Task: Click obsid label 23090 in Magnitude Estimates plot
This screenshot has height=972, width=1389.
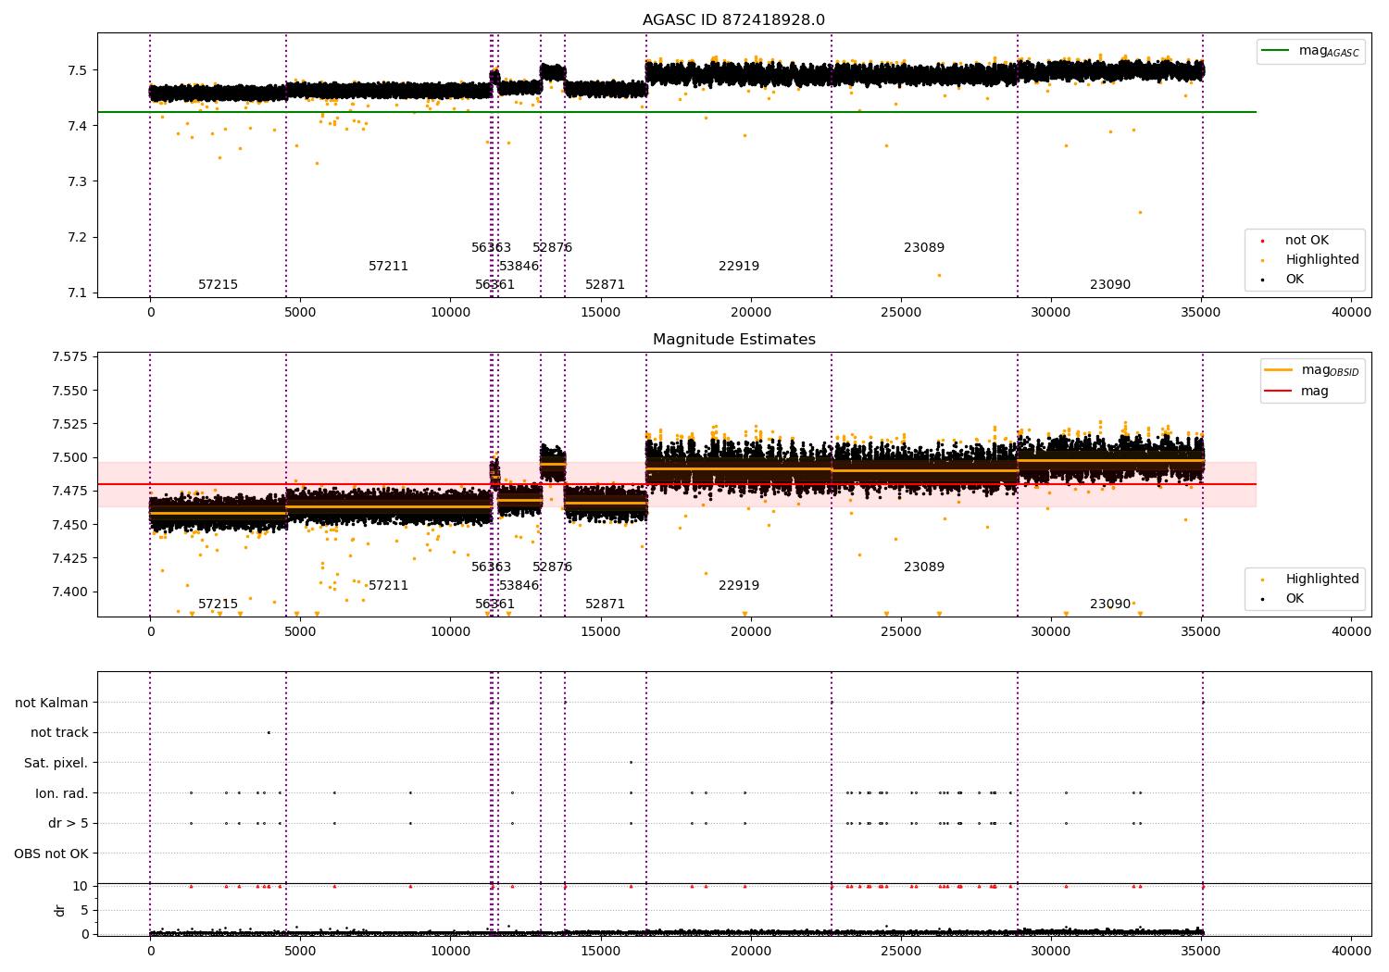Action: [x=1110, y=604]
